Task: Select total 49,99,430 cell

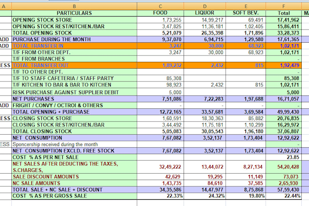Action: point(284,112)
